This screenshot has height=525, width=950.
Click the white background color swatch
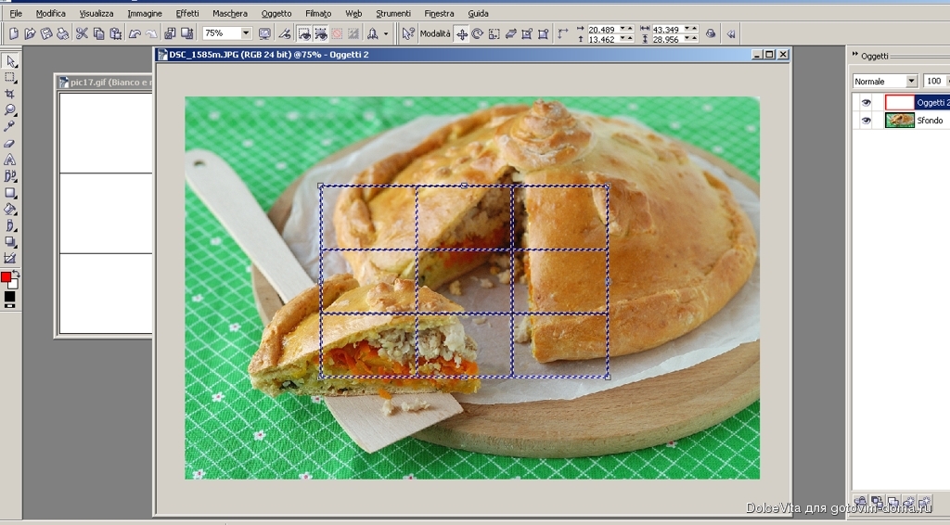(x=13, y=284)
